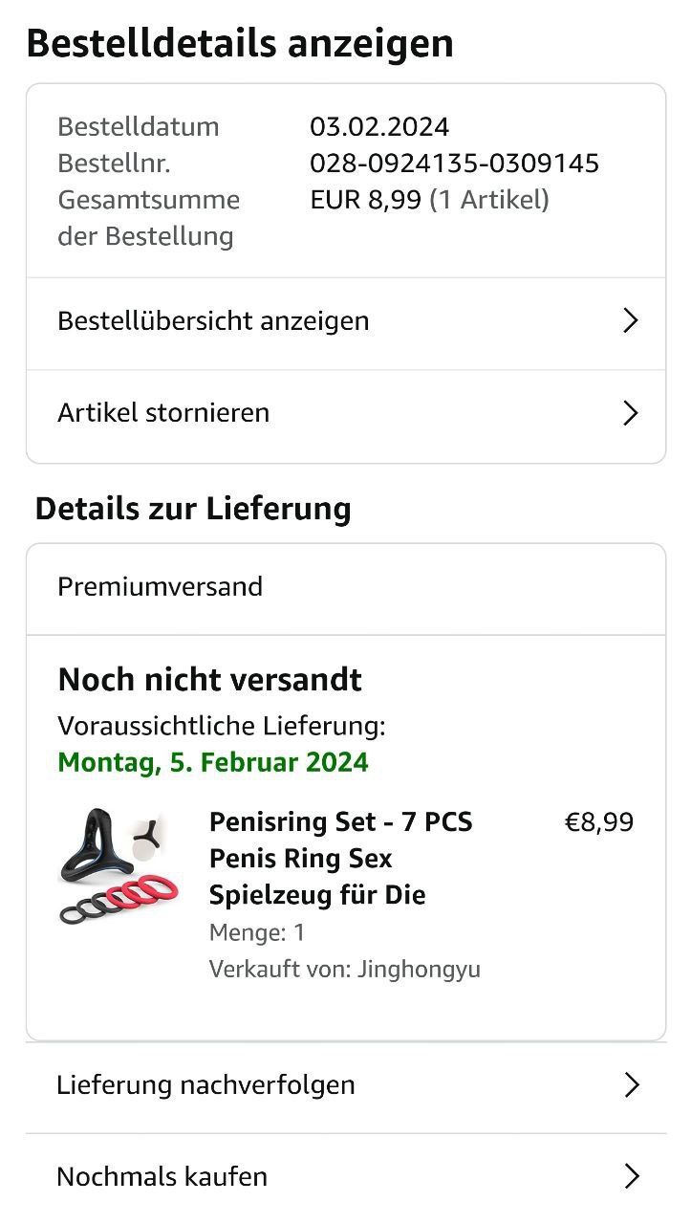Click the item price €8,99
Image resolution: width=691 pixels, height=1224 pixels.
[599, 822]
